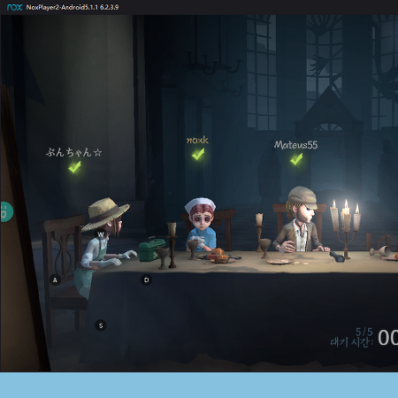Tap the S key overlay marker
This screenshot has width=398, height=398.
(x=101, y=325)
